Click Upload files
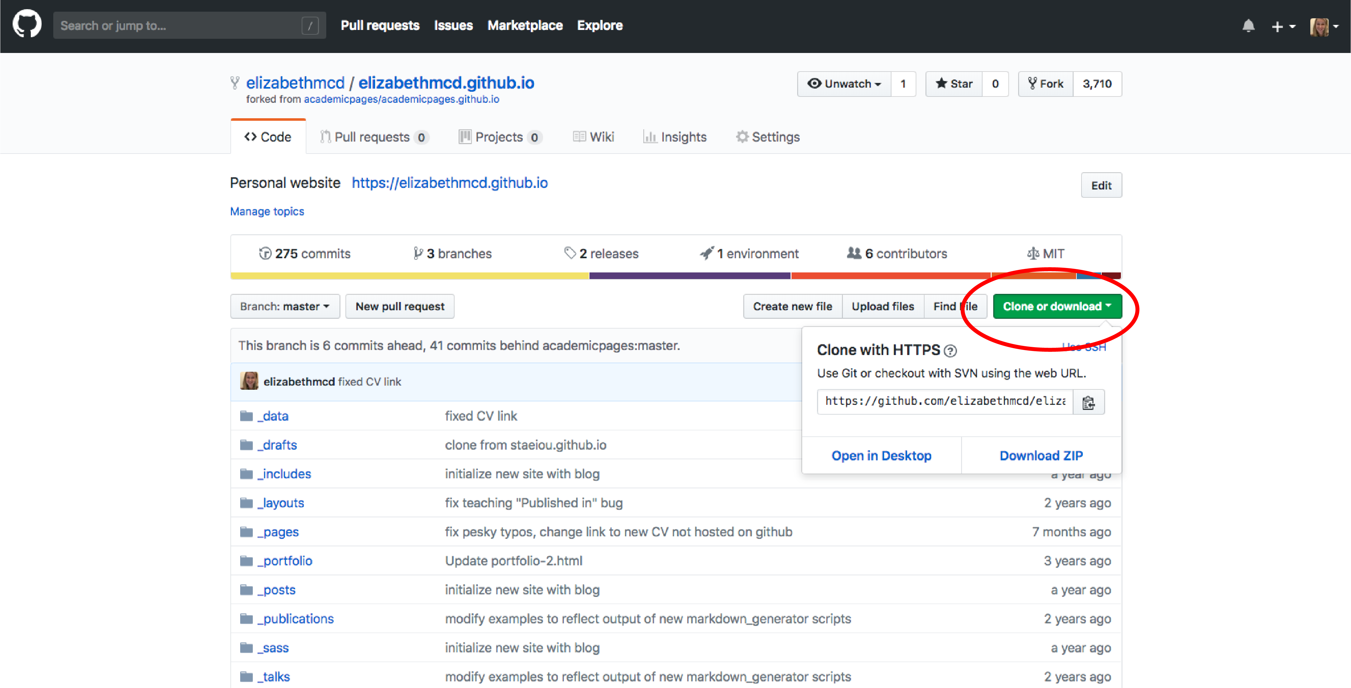The height and width of the screenshot is (688, 1351). pyautogui.click(x=883, y=306)
